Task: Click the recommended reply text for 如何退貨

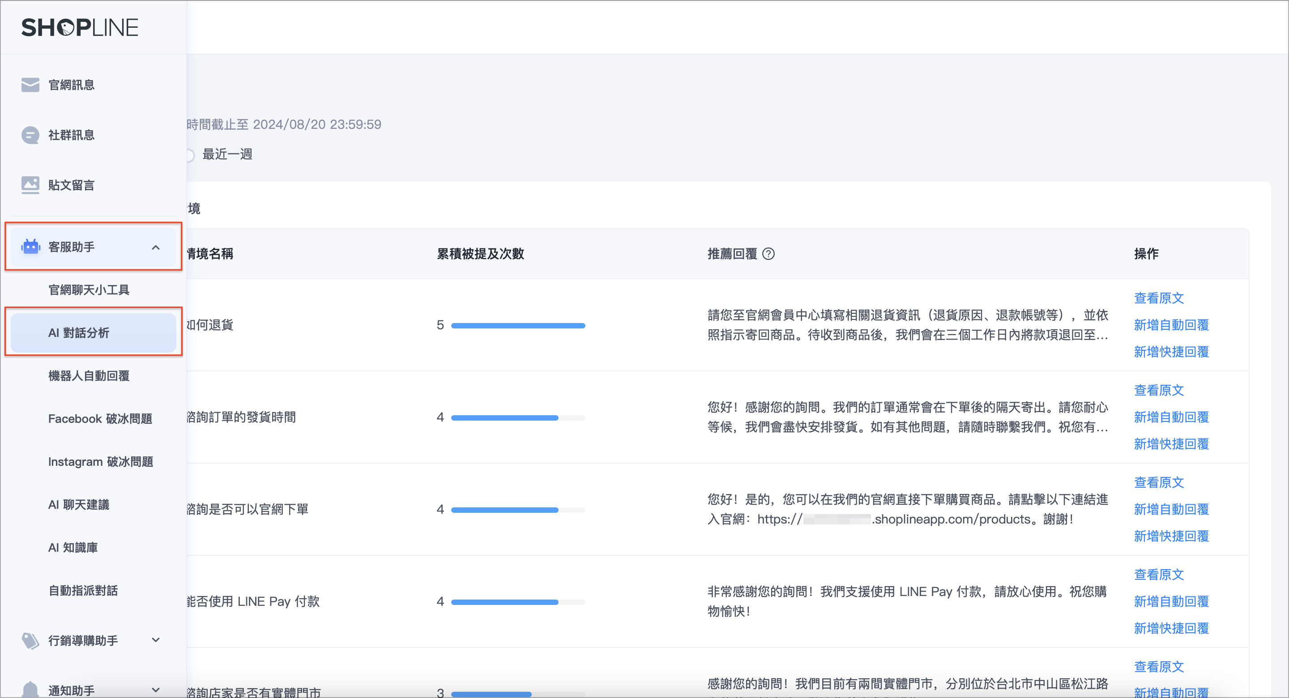Action: pos(908,325)
